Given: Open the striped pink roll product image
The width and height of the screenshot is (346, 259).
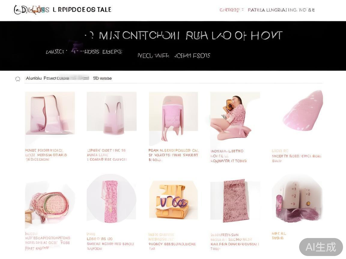Looking at the screenshot, I should [x=50, y=205].
